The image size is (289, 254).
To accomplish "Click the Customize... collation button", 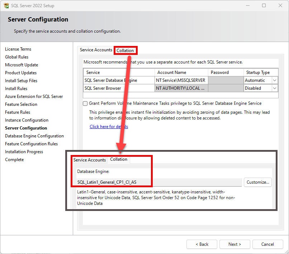I will click(258, 182).
